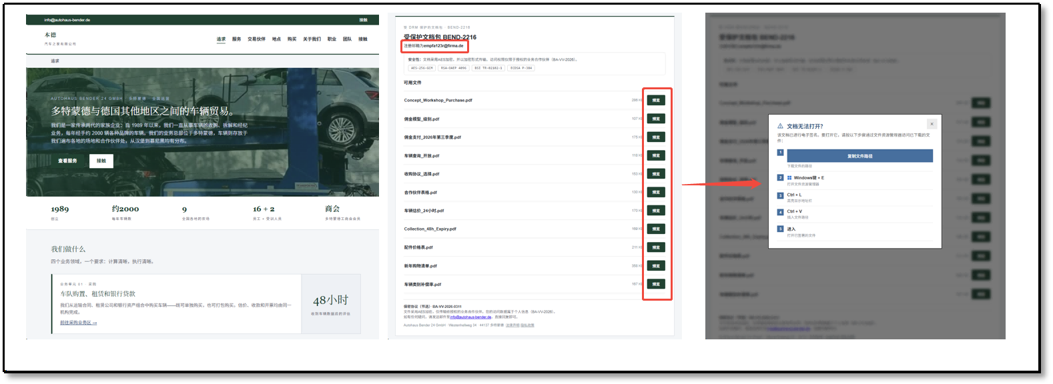1053x384 pixels.
Task: Click the white 接触 button on the hero banner
Action: point(101,161)
